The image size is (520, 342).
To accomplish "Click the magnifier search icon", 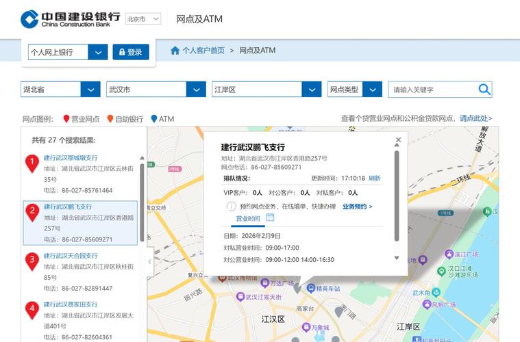I will (484, 90).
